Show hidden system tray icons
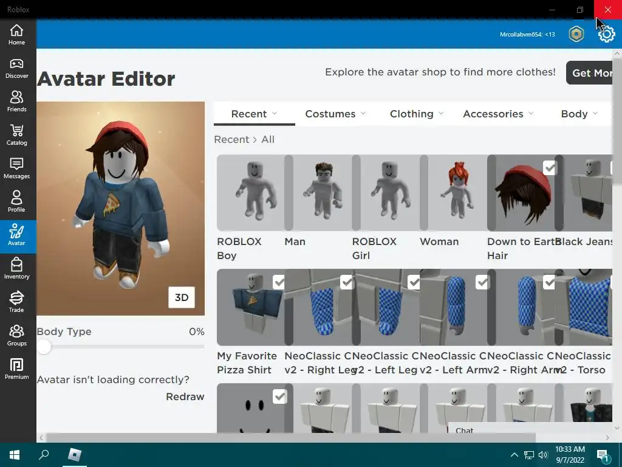Image resolution: width=622 pixels, height=467 pixels. coord(514,455)
